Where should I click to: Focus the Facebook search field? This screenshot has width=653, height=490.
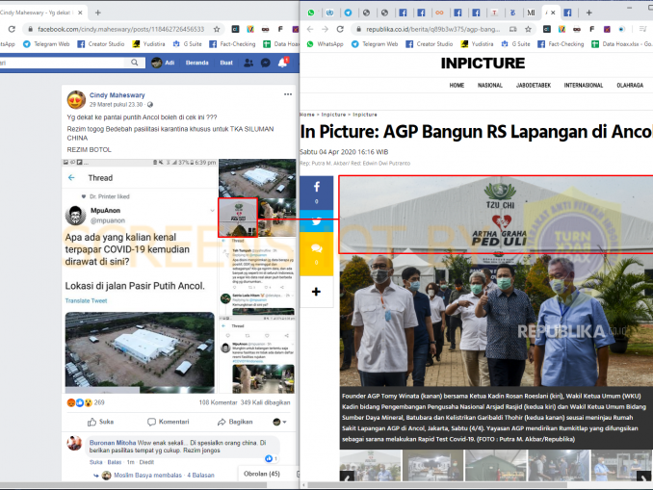coord(63,63)
